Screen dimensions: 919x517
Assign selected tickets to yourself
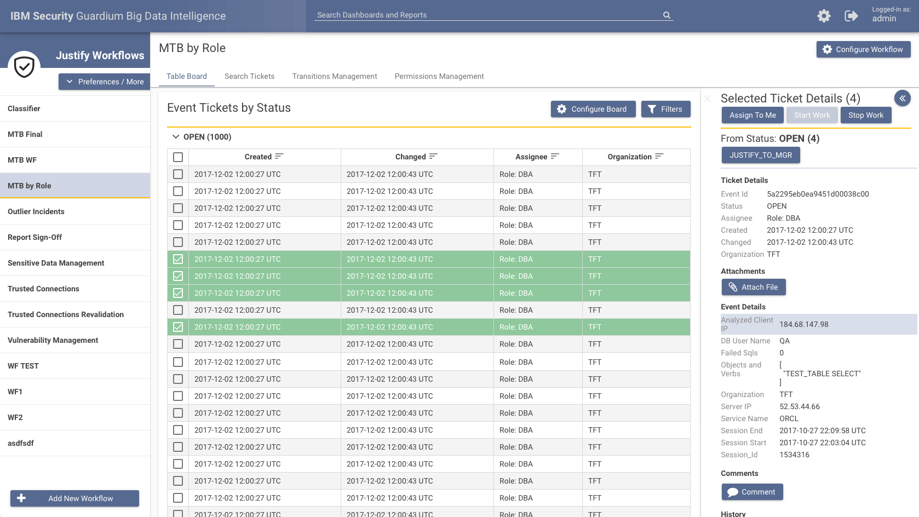752,115
